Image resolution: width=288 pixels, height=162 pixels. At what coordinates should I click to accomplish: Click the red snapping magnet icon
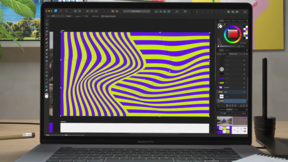pyautogui.click(x=193, y=11)
